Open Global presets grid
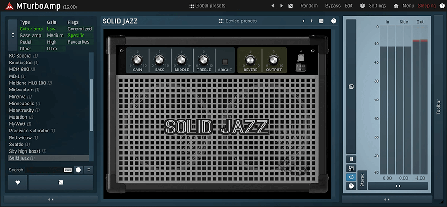Viewport: 447px width, 207px height. 207,6
